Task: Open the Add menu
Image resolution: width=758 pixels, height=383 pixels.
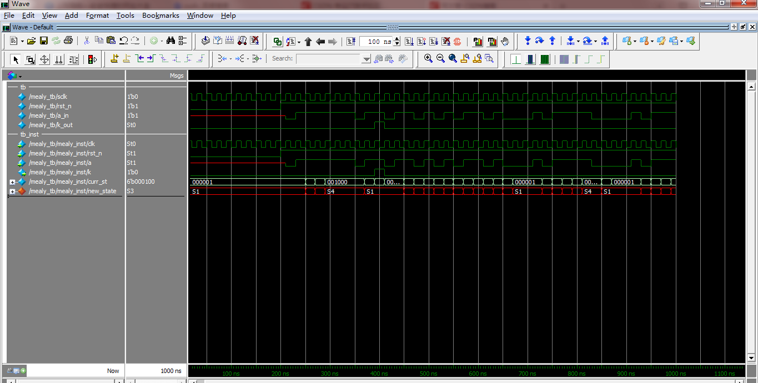Action: [x=71, y=16]
